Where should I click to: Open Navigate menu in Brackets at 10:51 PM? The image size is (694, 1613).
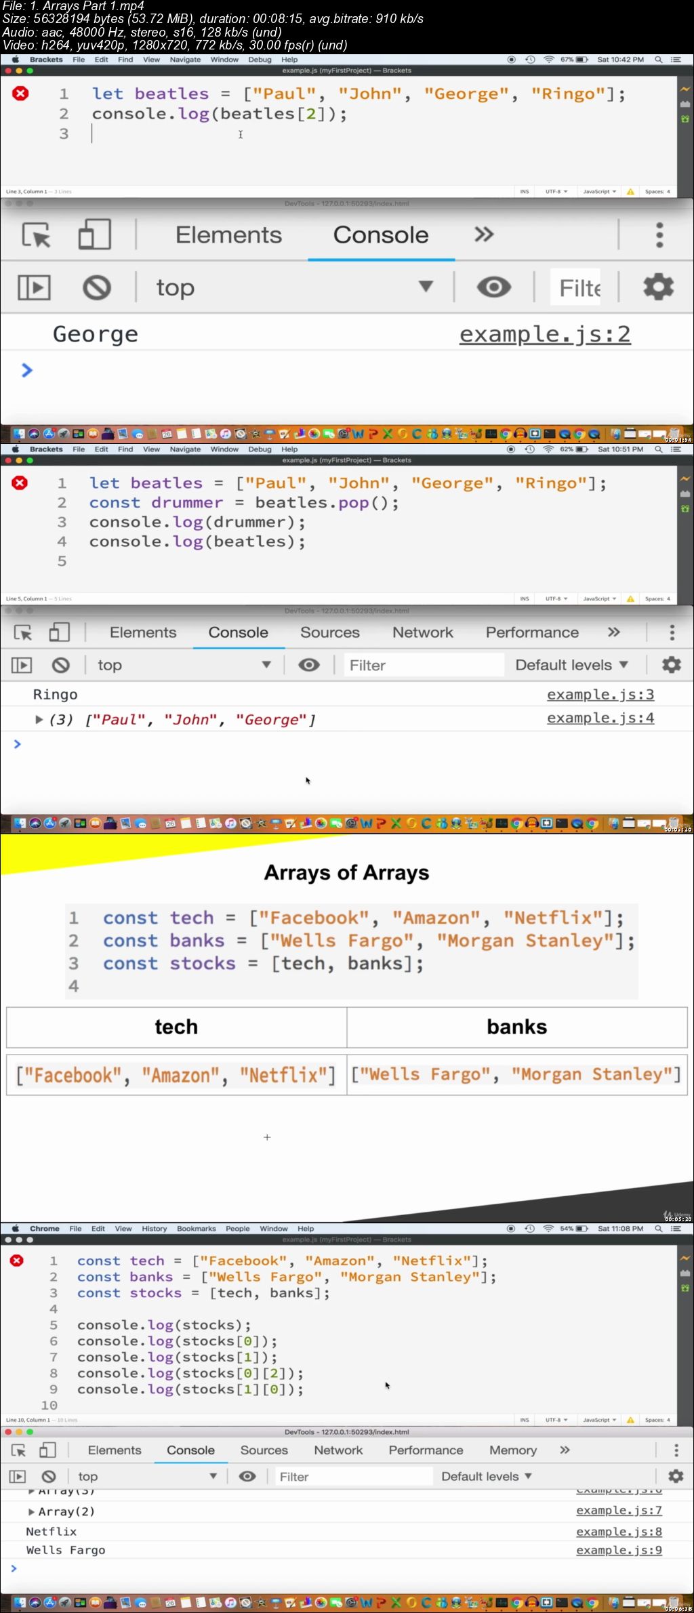[185, 449]
